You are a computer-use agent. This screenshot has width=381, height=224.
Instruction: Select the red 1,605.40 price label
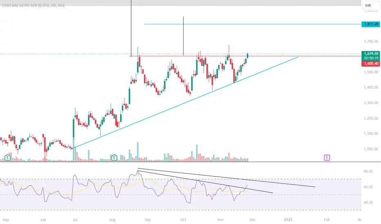370,64
